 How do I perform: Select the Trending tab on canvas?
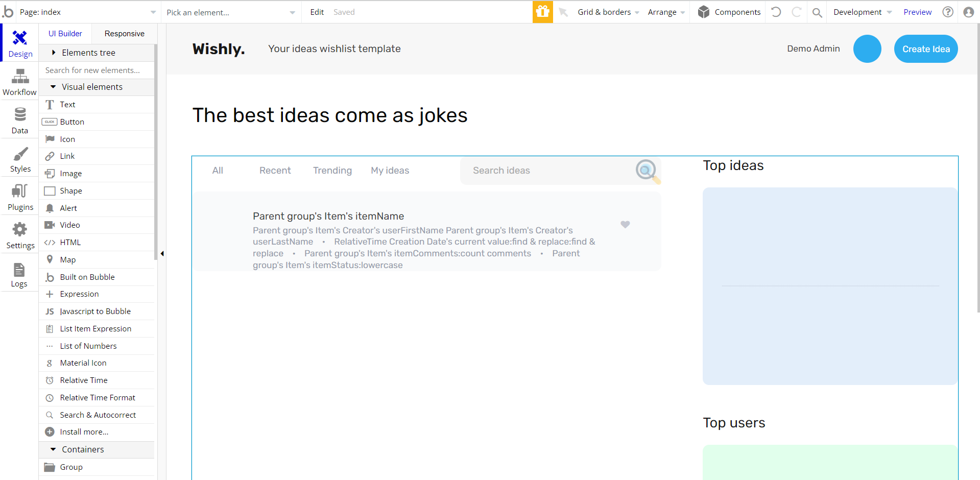pyautogui.click(x=332, y=171)
